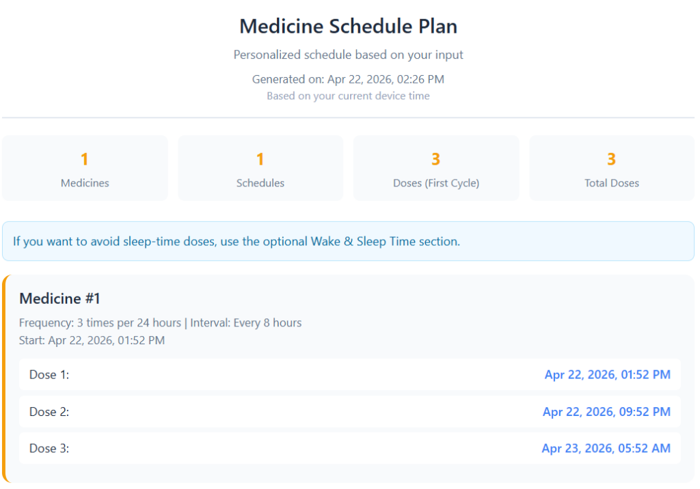700x489 pixels.
Task: Click the orange number 1 under Medicines
Action: (85, 158)
